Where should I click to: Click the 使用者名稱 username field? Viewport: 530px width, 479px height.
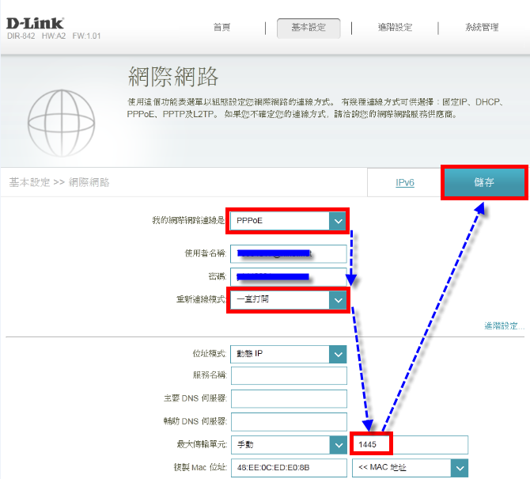289,253
